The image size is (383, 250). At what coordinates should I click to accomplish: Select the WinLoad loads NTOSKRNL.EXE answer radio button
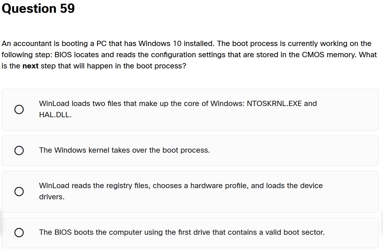click(x=19, y=109)
